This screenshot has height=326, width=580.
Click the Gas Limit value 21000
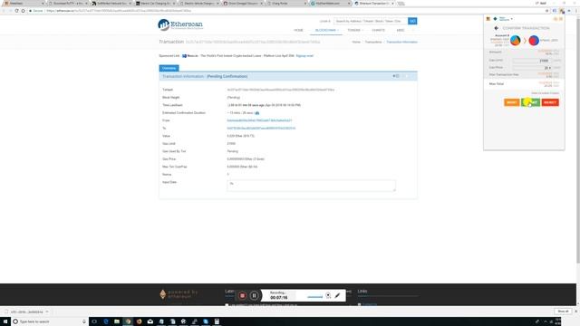tap(231, 143)
